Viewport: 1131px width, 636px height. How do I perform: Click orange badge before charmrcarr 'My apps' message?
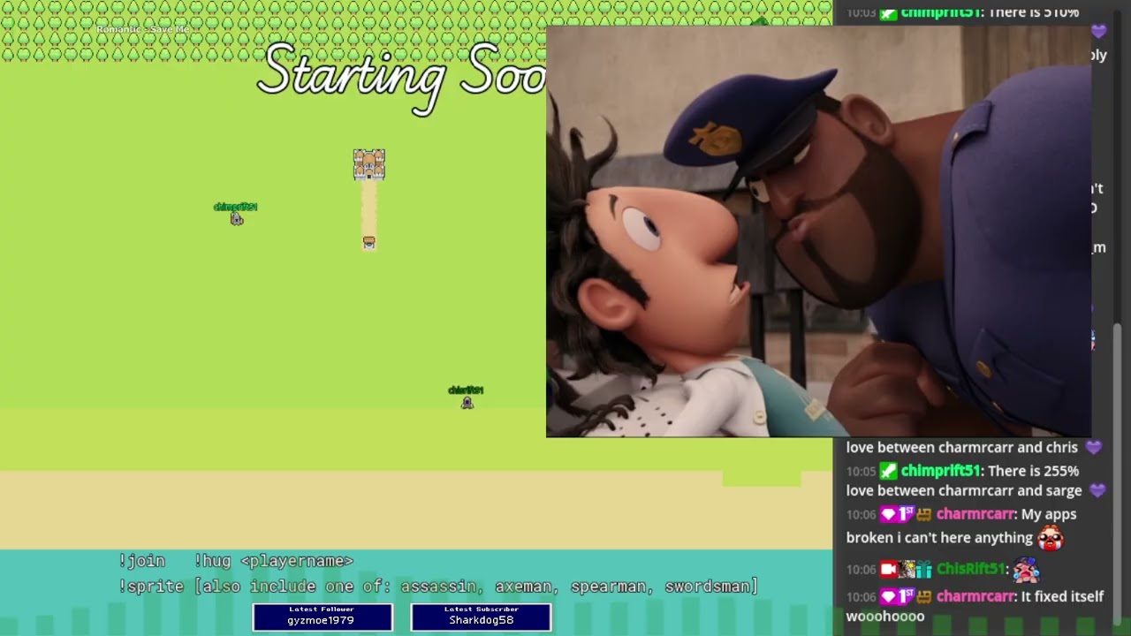pyautogui.click(x=923, y=514)
